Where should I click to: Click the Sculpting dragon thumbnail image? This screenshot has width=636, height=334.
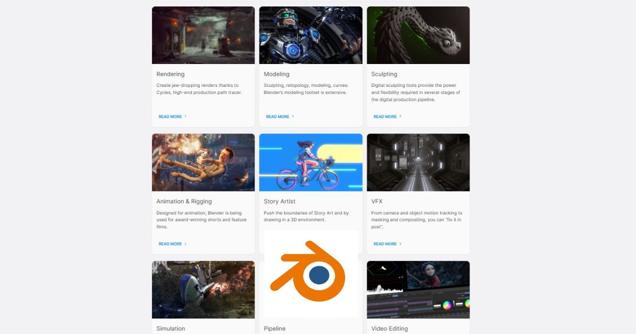tap(418, 35)
